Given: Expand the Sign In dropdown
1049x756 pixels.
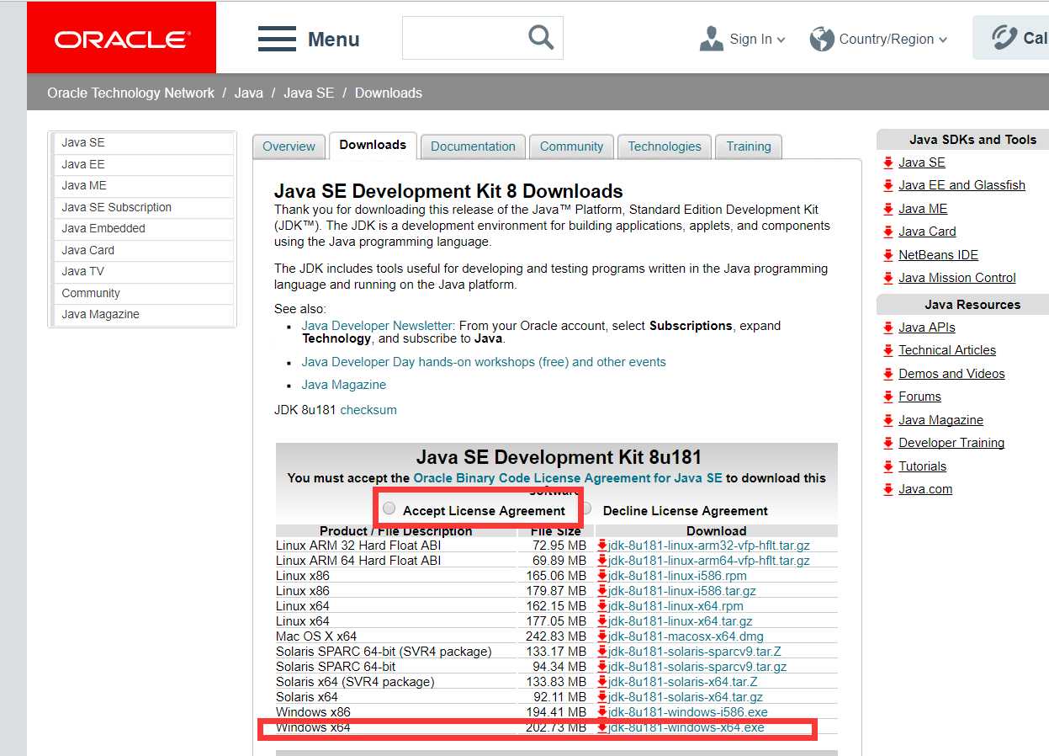Looking at the screenshot, I should [781, 40].
